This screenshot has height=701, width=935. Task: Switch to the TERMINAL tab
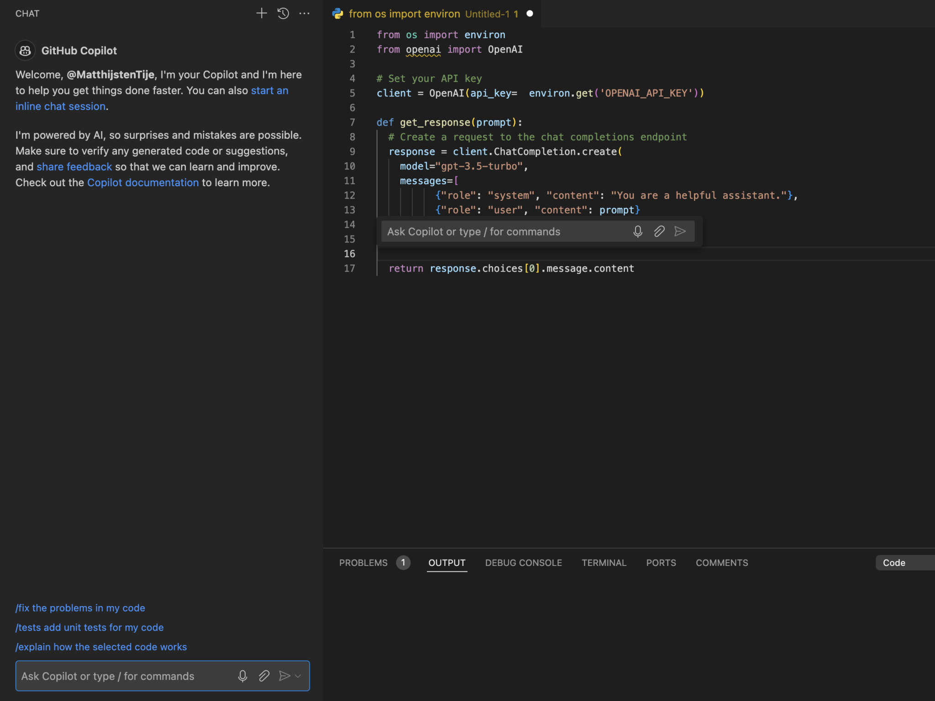[604, 563]
